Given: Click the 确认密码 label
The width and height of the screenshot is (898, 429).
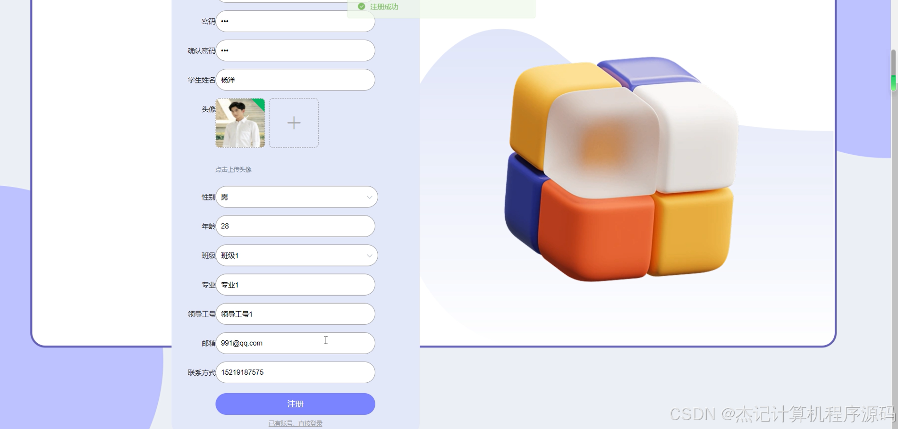Looking at the screenshot, I should pos(202,50).
